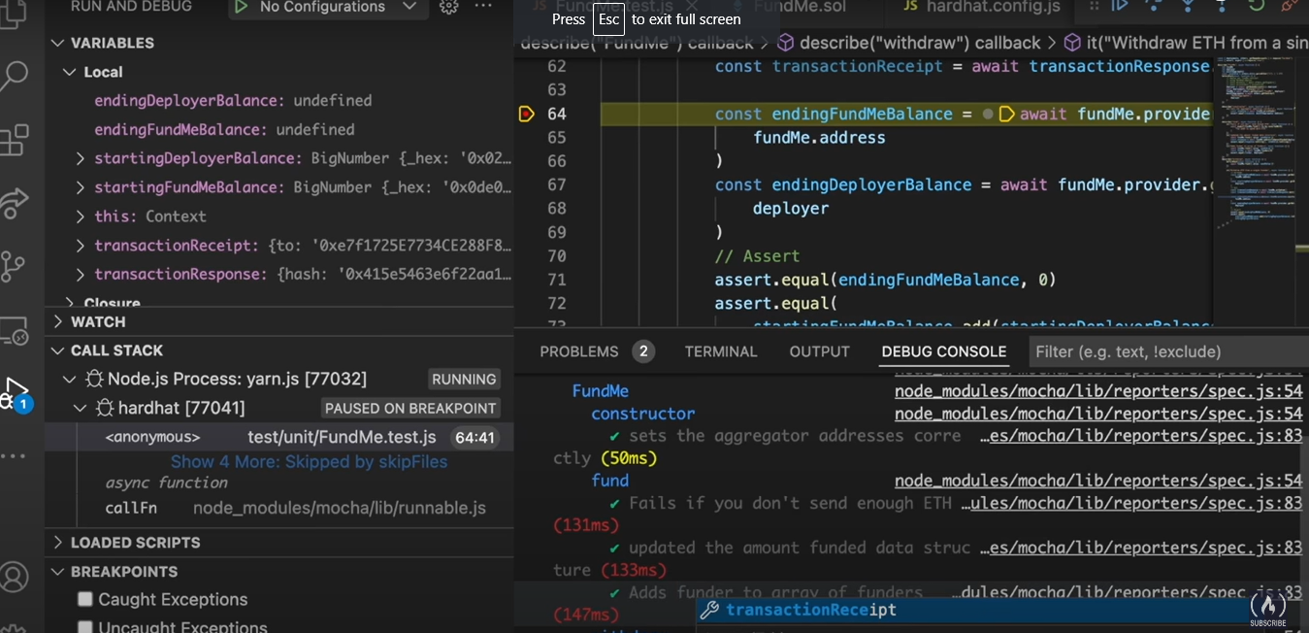Collapse the CALL STACK section

57,350
